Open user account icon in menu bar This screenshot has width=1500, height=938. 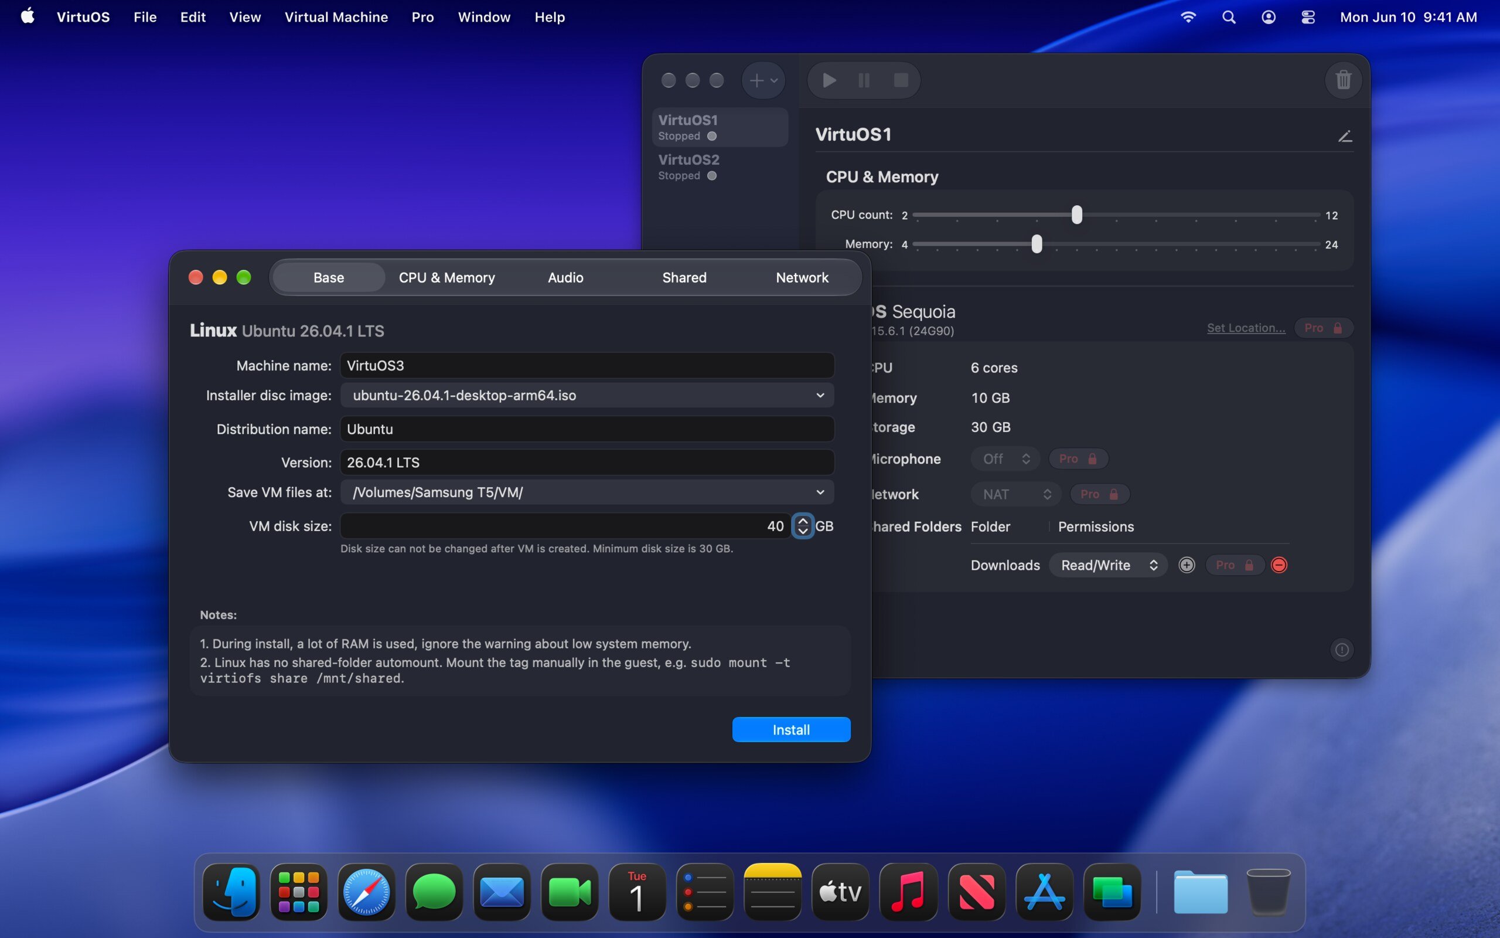[x=1268, y=17]
